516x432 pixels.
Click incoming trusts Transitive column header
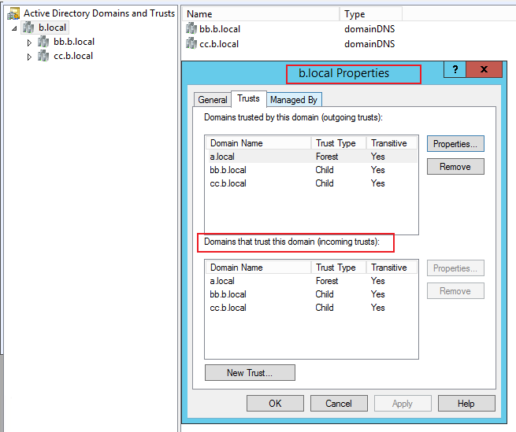tap(392, 268)
